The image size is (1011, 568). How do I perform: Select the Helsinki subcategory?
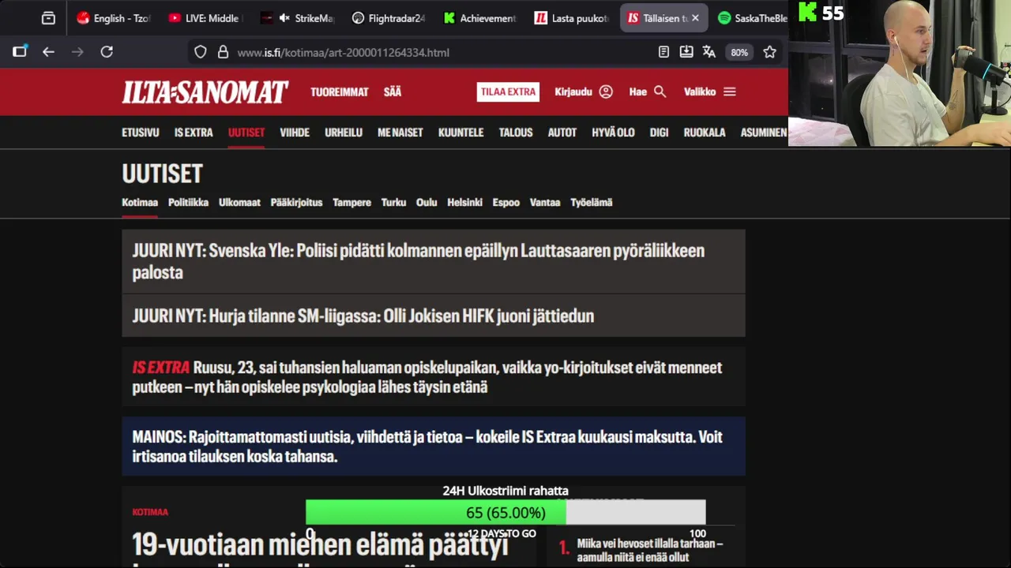(464, 202)
